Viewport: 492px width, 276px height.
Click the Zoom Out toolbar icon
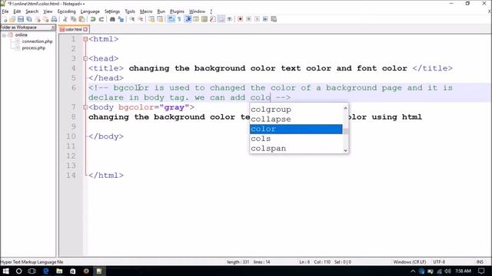(x=141, y=19)
